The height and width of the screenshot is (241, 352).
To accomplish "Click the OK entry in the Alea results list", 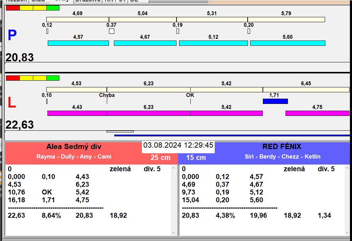I will coord(47,192).
